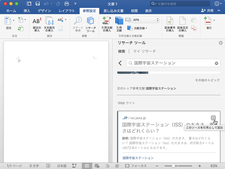Select the 検索 tab in Researcher pane
This screenshot has height=169, width=225.
pos(121,51)
